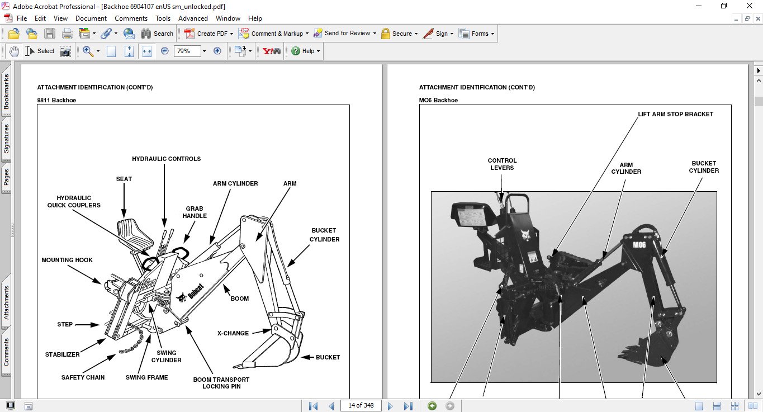Image resolution: width=763 pixels, height=412 pixels.
Task: Click the Fit Page icon with vertical arrows
Action: 129,51
